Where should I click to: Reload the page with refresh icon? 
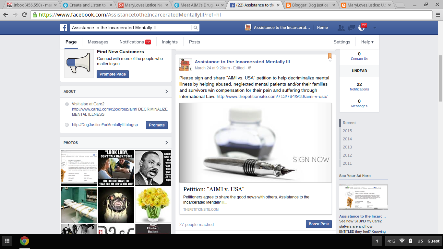coord(24,15)
